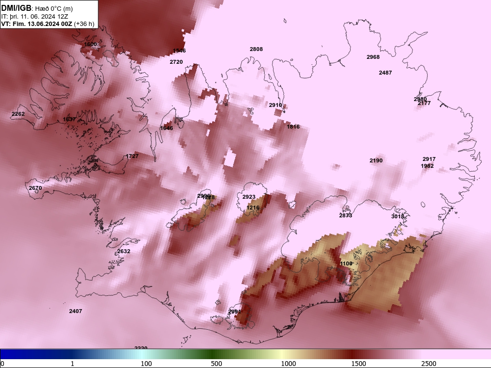Click the 1982 height label
Image resolution: width=491 pixels, height=368 pixels.
coord(427,166)
